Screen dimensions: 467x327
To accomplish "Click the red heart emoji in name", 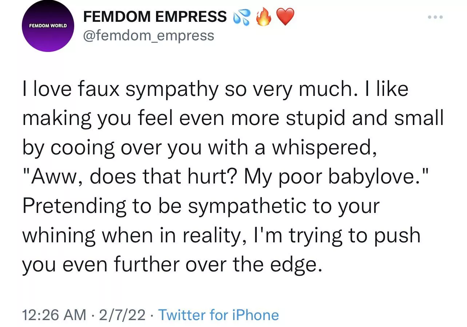I will pos(285,16).
